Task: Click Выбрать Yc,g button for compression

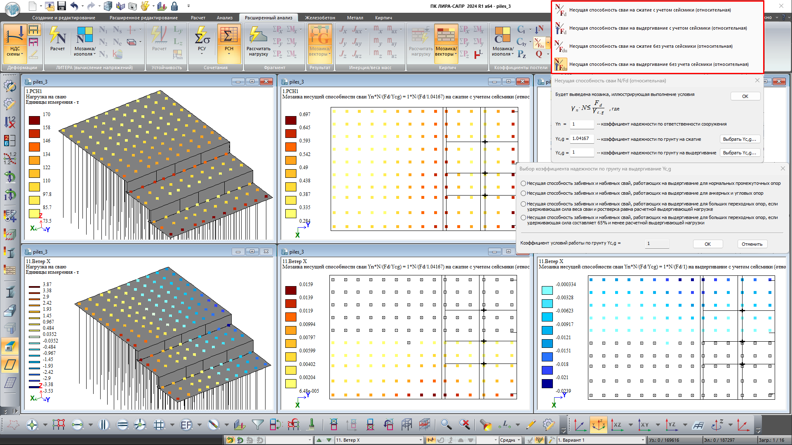Action: 739,139
